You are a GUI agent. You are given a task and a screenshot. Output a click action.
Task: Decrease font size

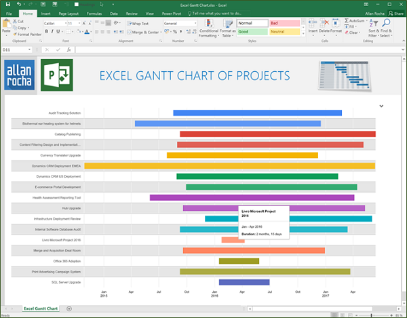[x=90, y=23]
